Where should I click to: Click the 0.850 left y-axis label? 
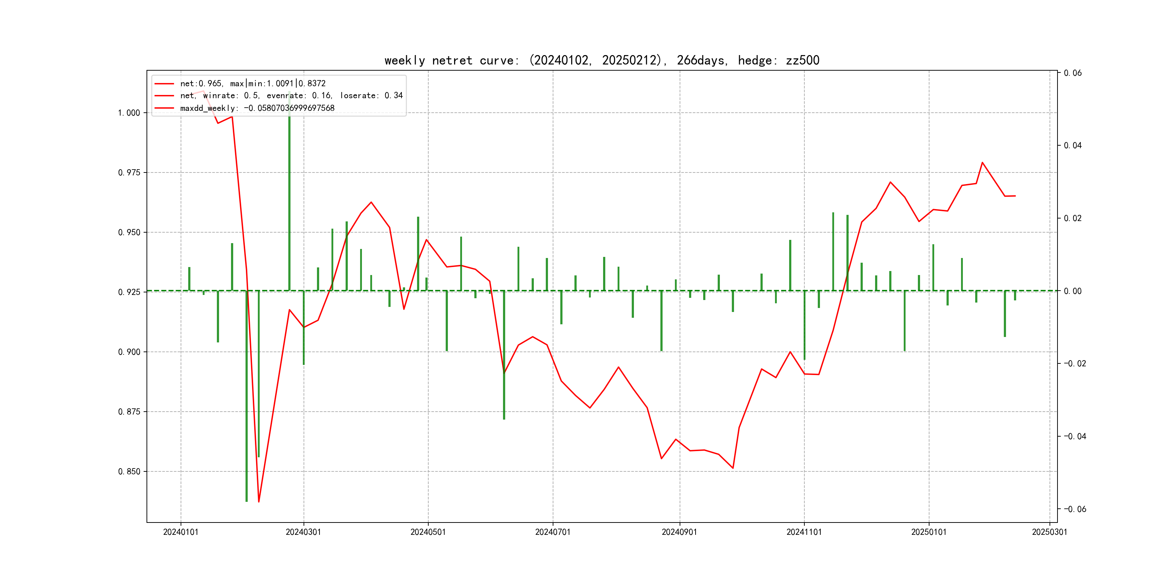click(129, 472)
